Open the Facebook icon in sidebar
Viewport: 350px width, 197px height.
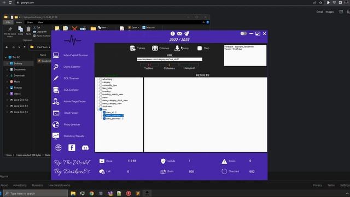(x=72, y=148)
